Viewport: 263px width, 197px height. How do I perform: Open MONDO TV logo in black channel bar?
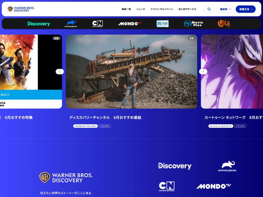pyautogui.click(x=130, y=24)
